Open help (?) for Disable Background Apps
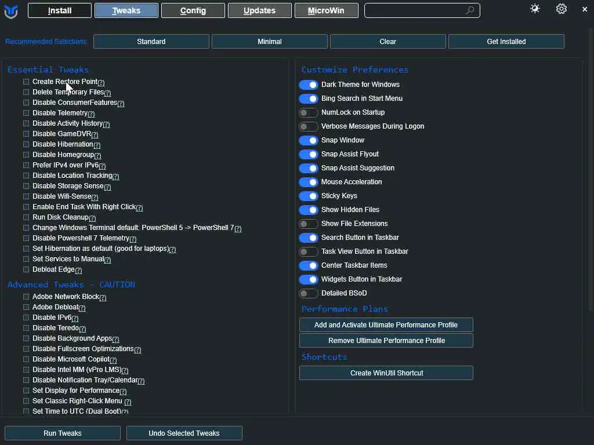 point(115,339)
